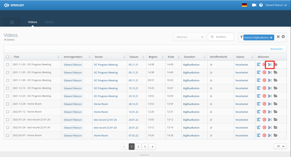Click the German flag language icon
291x157 pixels.
244,5
